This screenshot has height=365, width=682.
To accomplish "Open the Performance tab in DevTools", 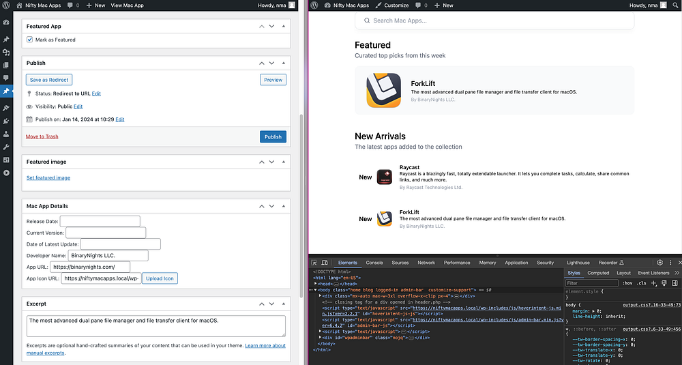I will (x=457, y=263).
